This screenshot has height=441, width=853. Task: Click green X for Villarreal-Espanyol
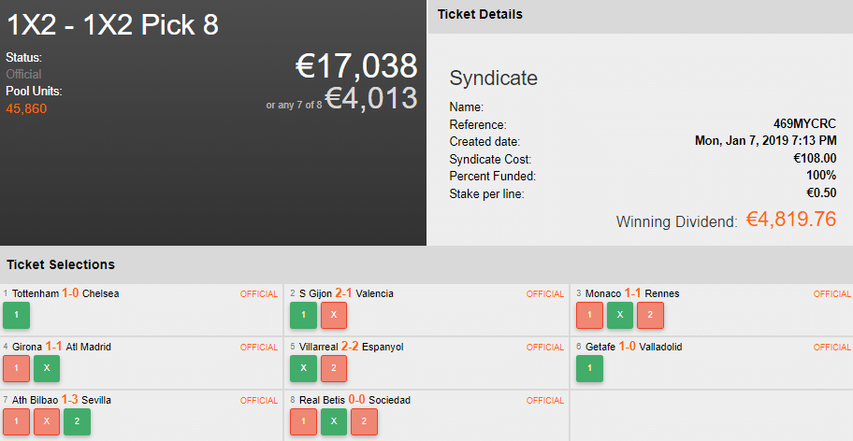303,368
